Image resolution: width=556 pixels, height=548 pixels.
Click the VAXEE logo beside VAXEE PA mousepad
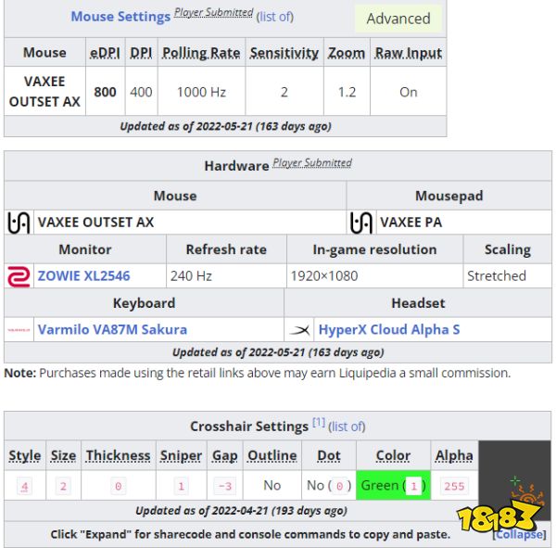point(361,223)
